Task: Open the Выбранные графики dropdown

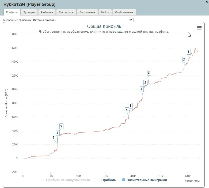Action: 82,20
